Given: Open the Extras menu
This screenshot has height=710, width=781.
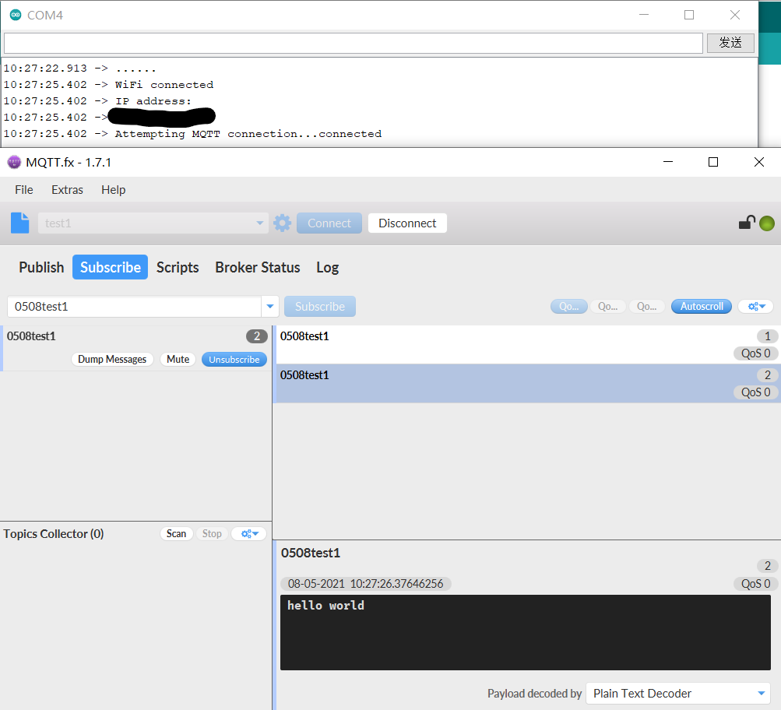Looking at the screenshot, I should coord(67,190).
